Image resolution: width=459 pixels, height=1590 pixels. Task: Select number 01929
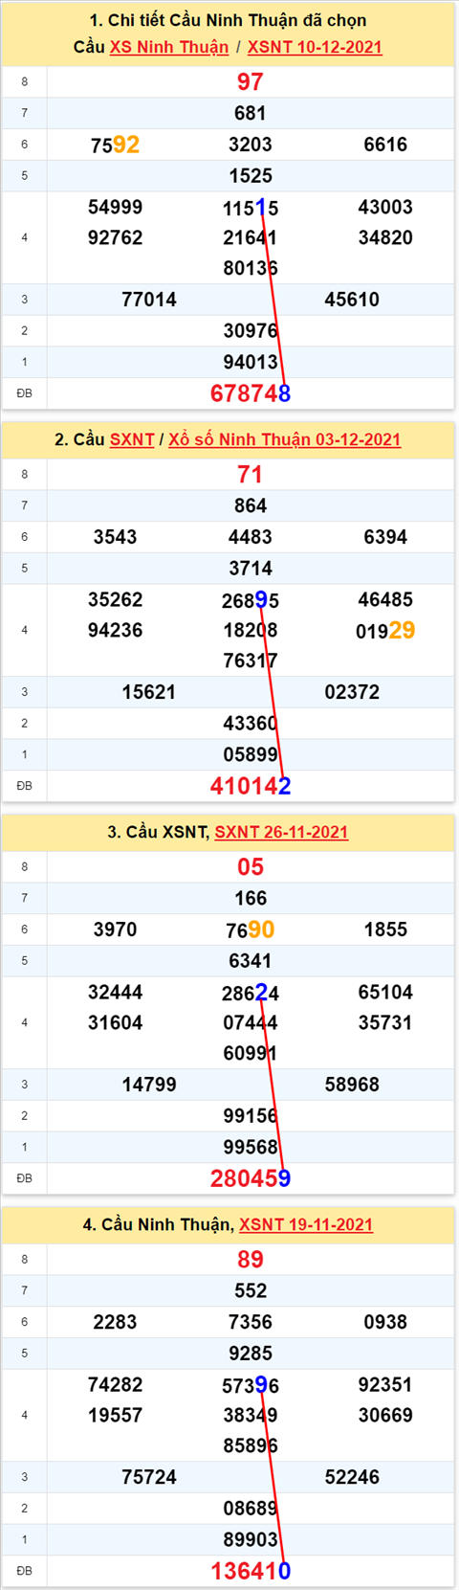point(385,630)
